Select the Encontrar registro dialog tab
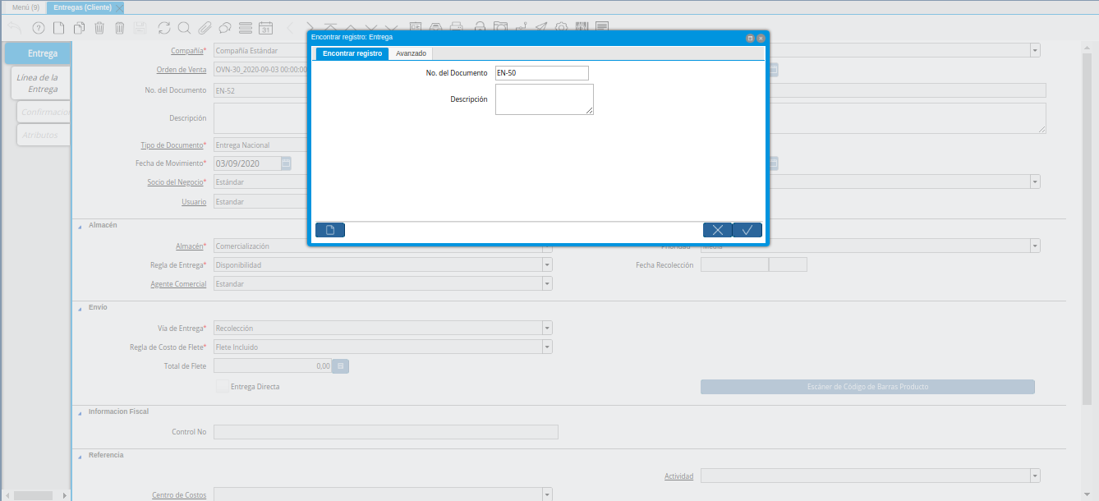 tap(352, 53)
